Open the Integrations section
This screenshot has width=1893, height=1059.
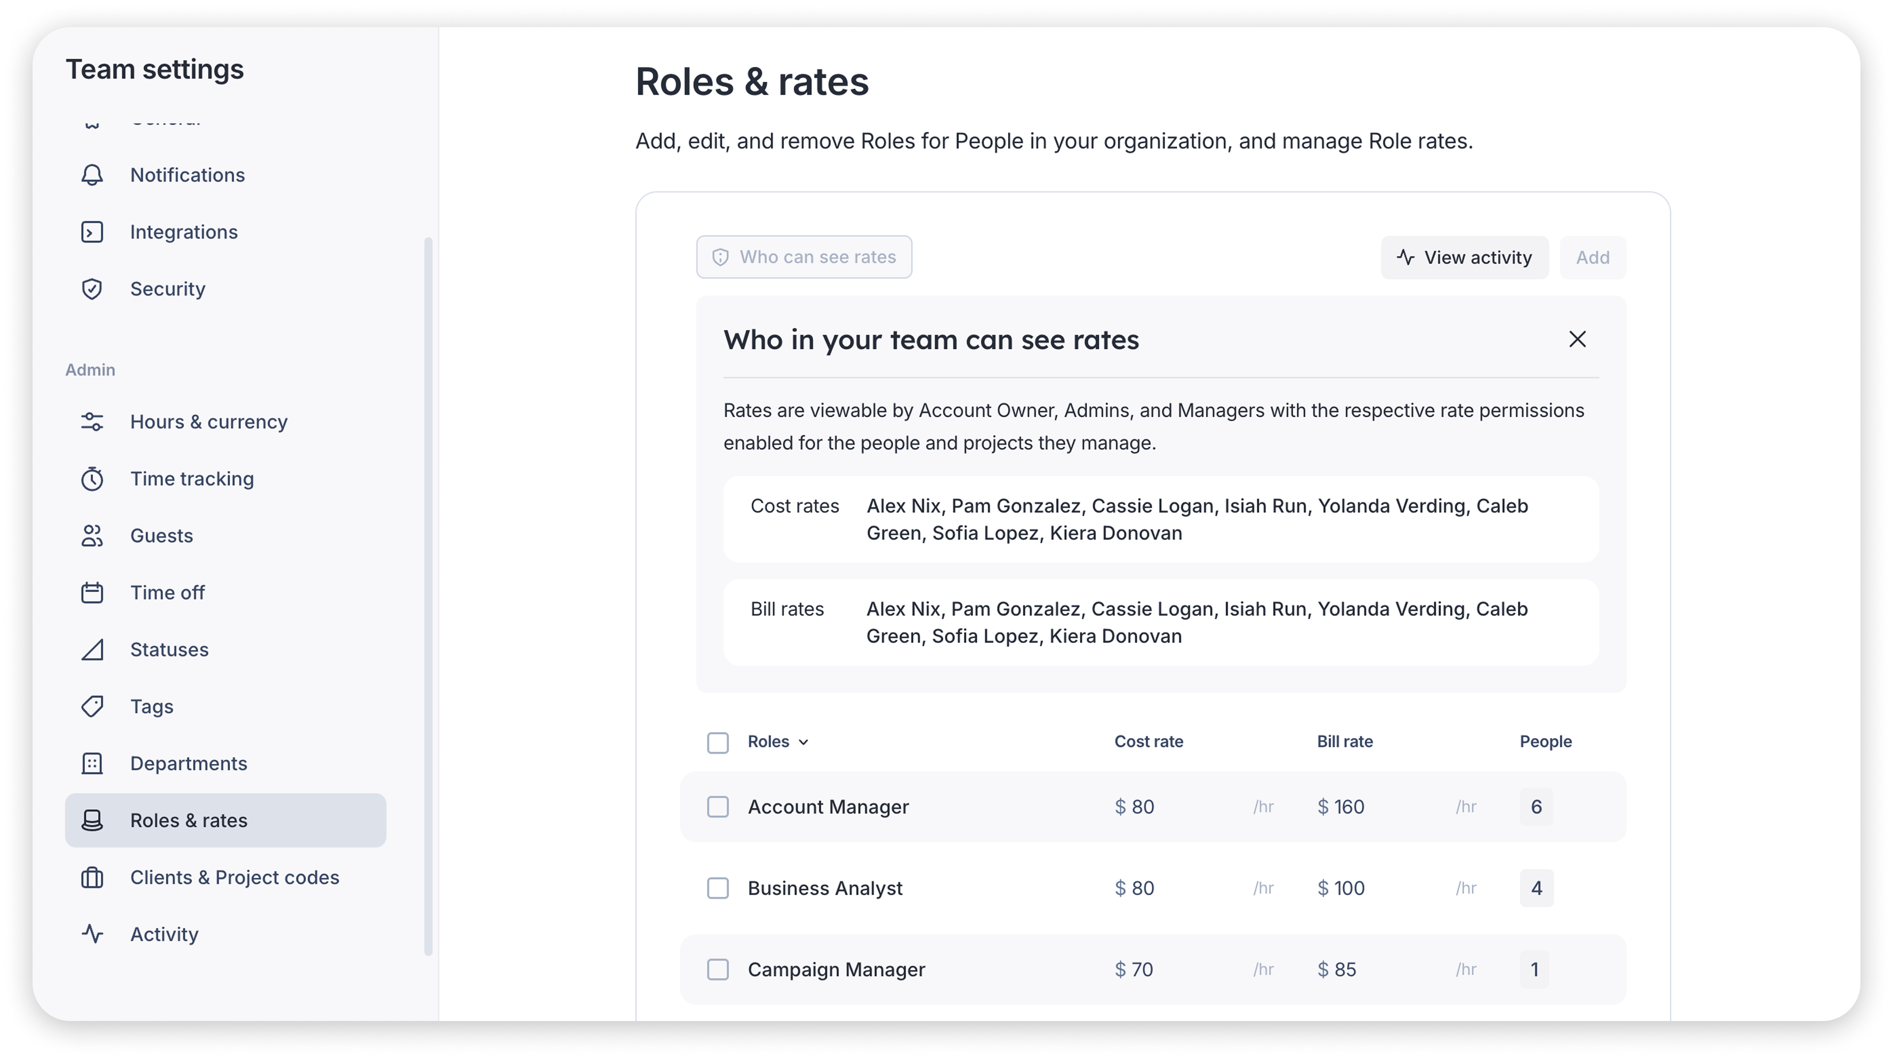pos(184,231)
